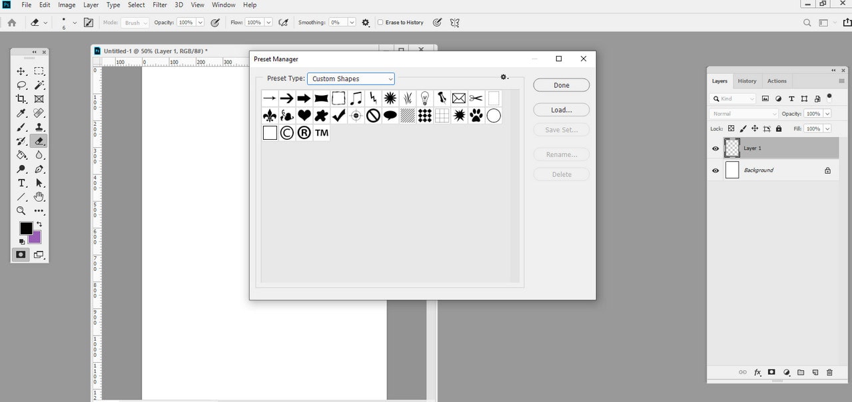The height and width of the screenshot is (402, 852).
Task: Pick the copyright symbol shape preset
Action: pyautogui.click(x=286, y=133)
